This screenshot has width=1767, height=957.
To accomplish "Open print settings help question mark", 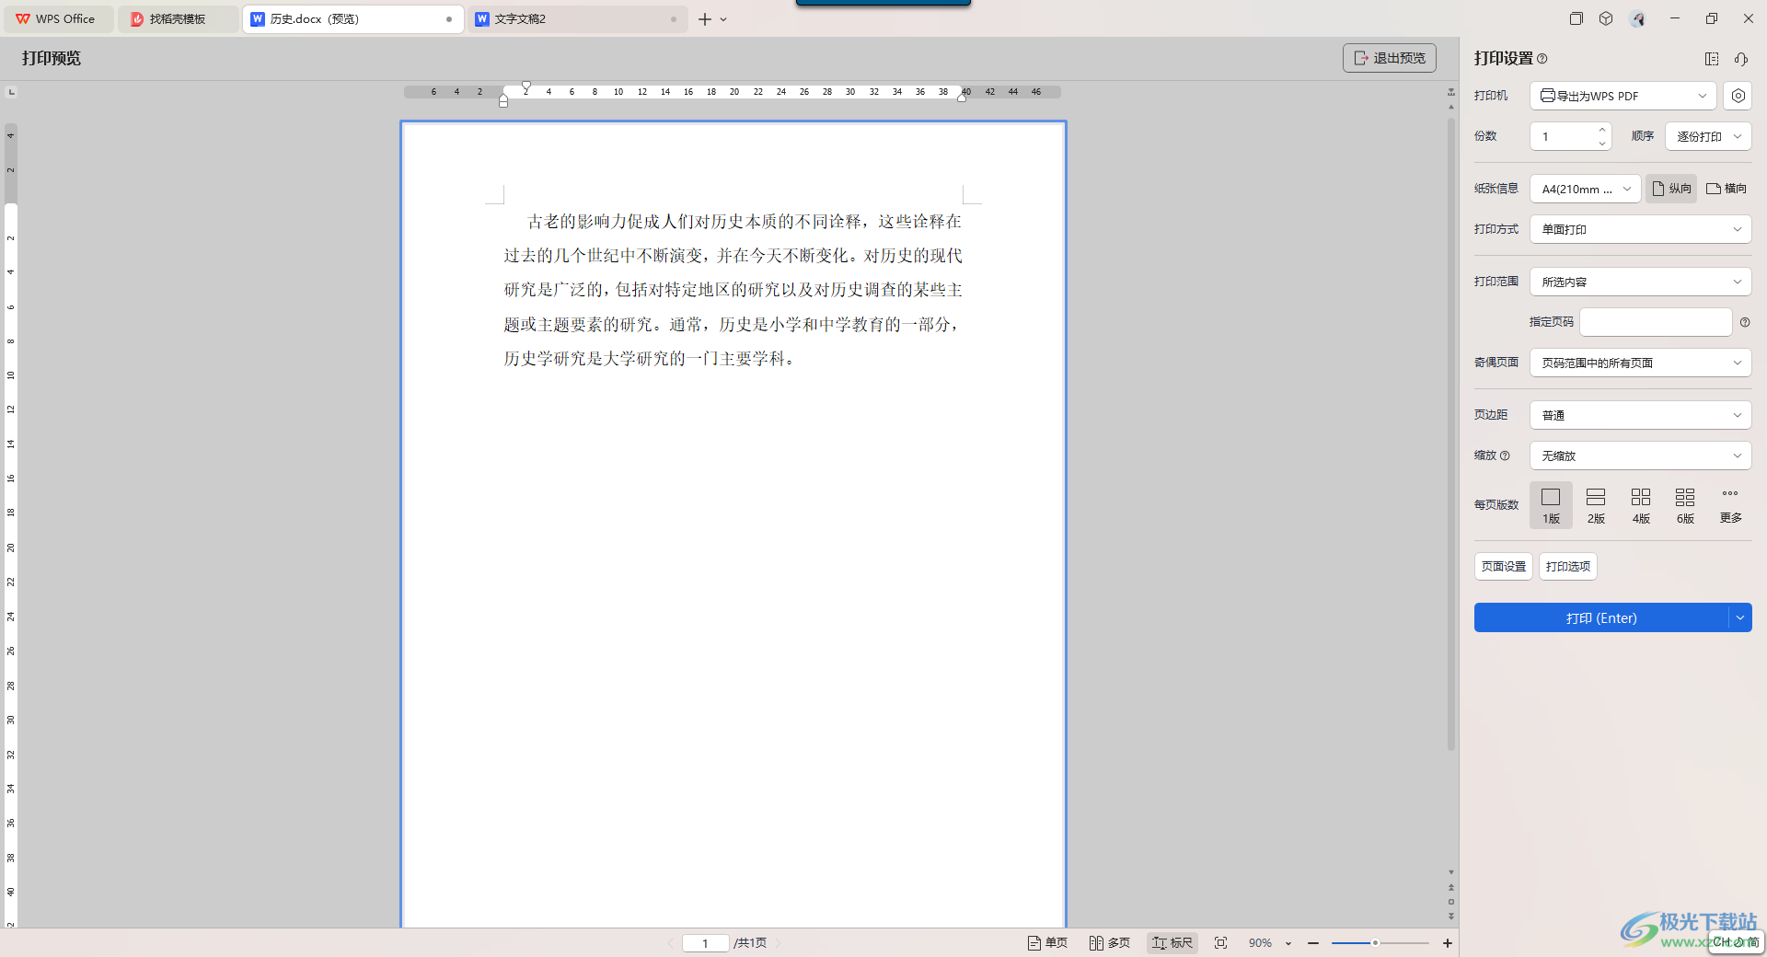I will (x=1542, y=59).
